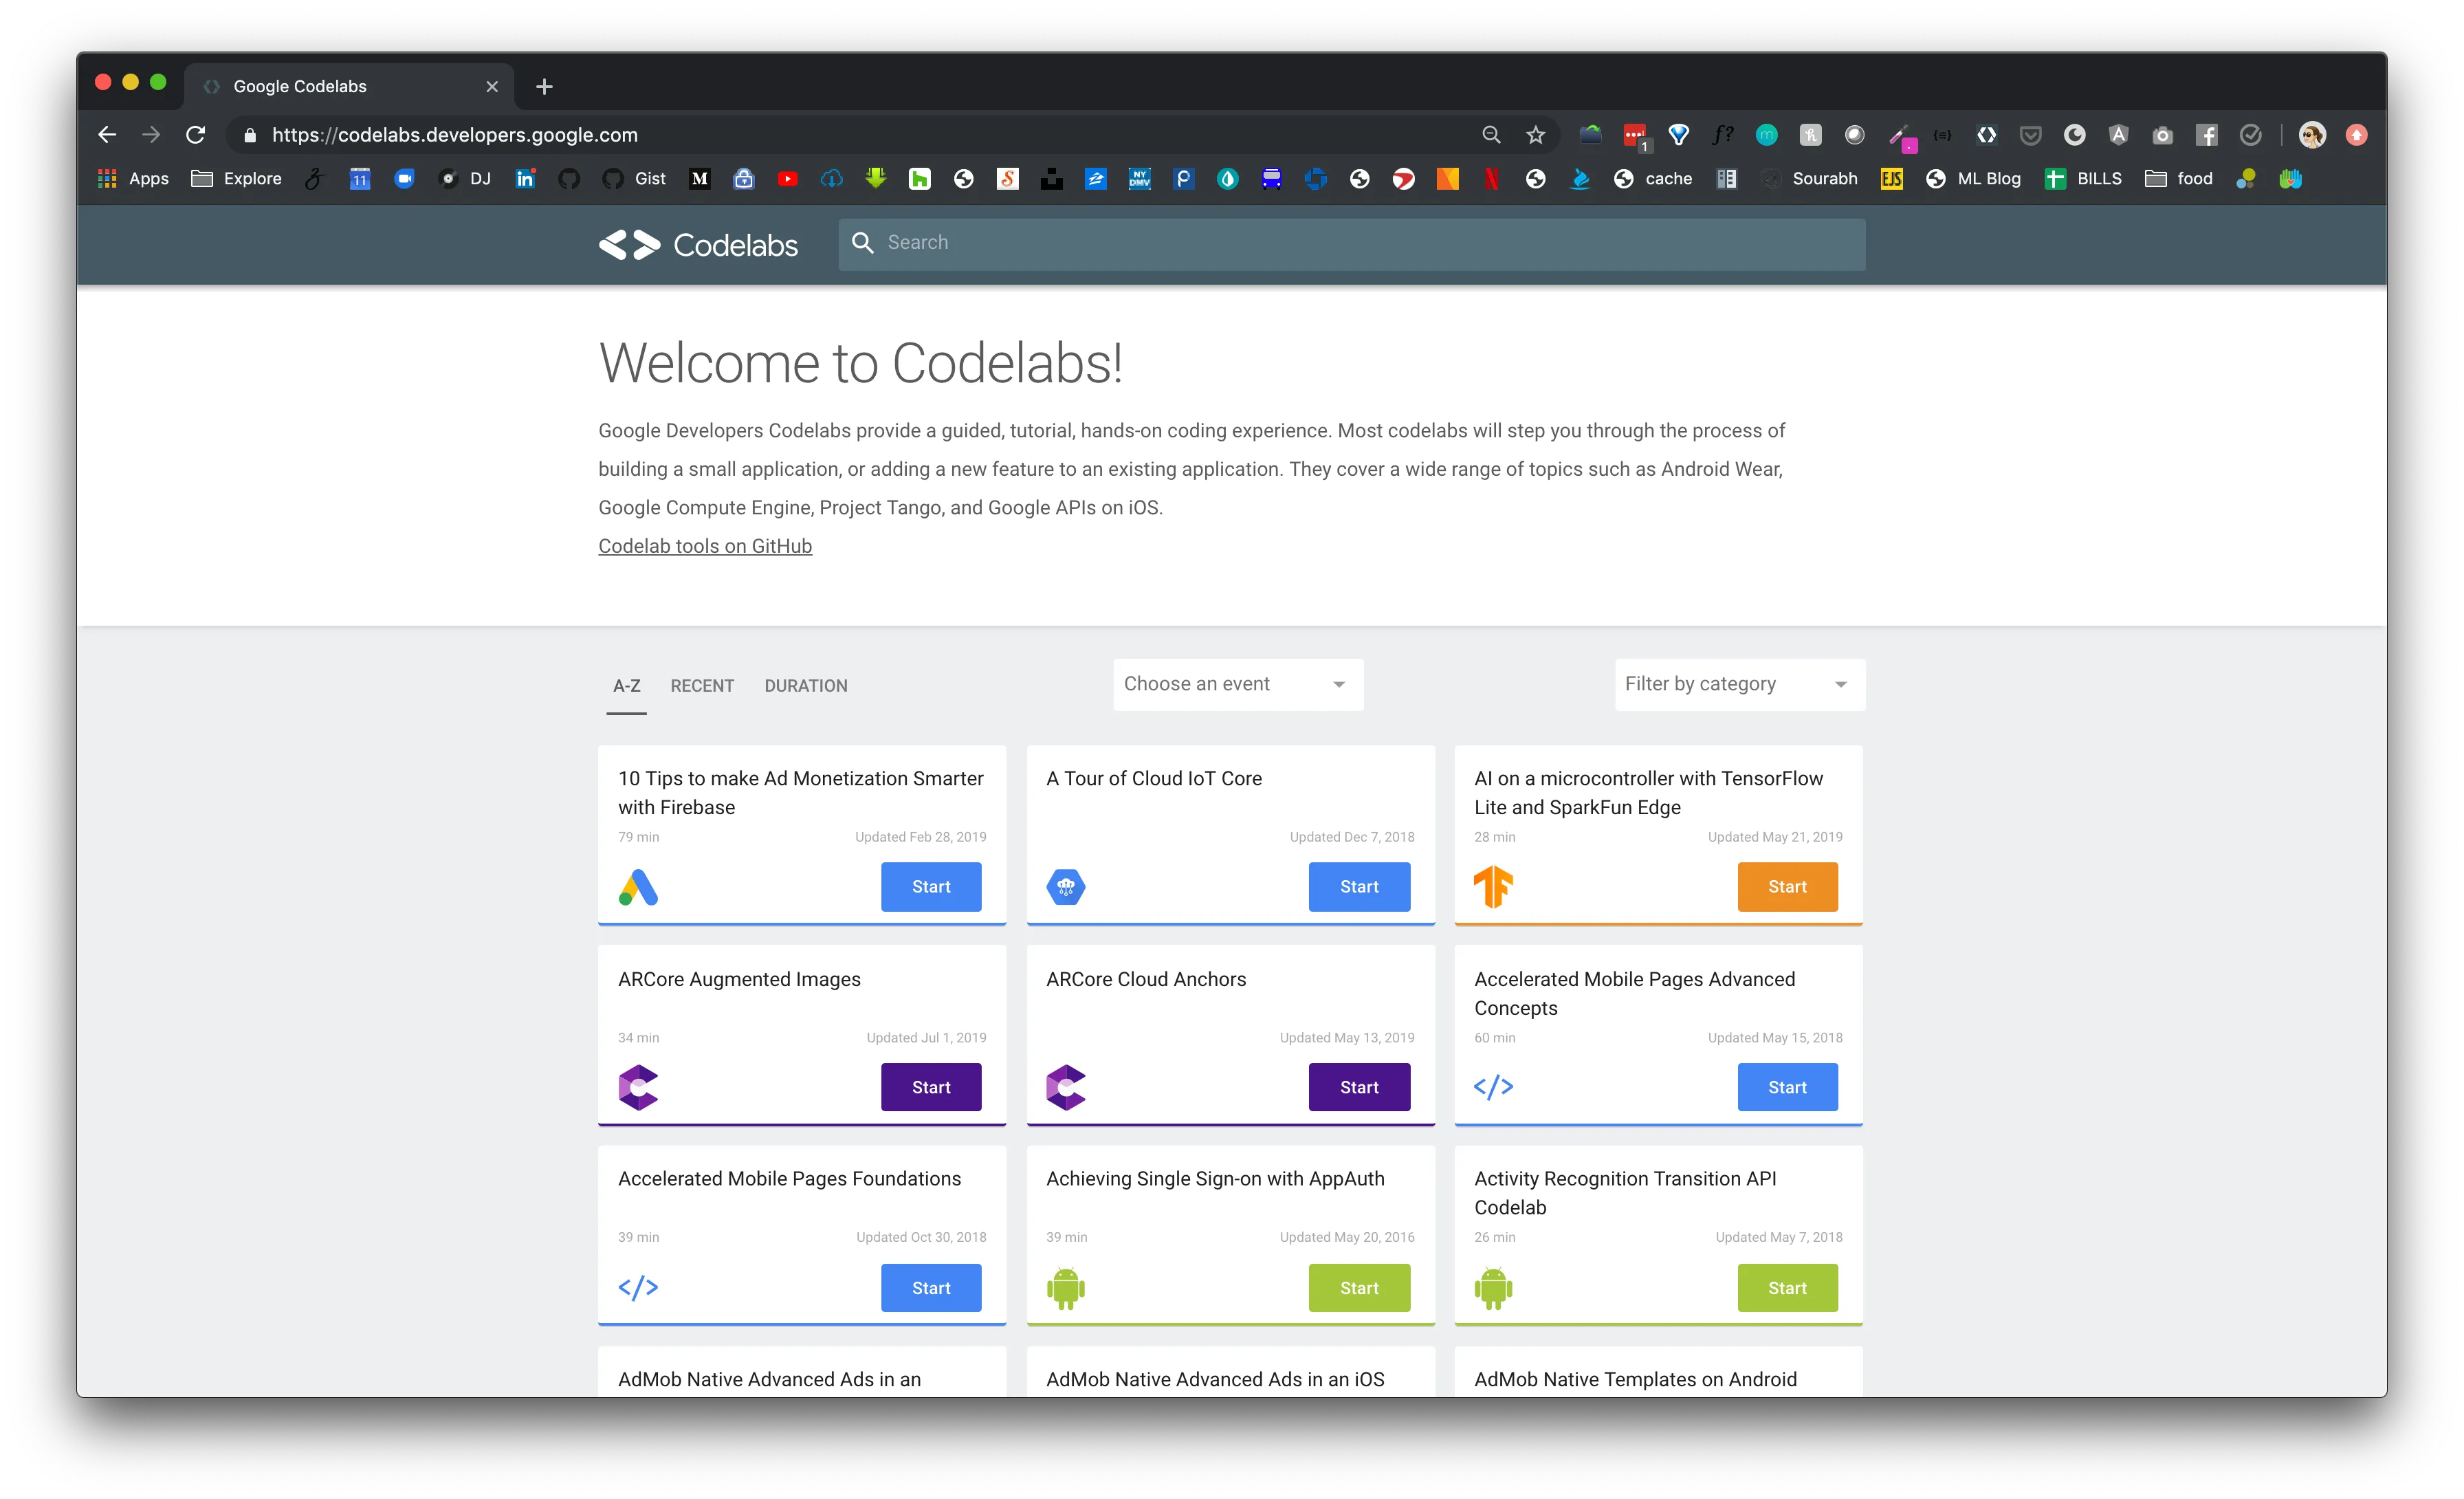
Task: Select the DURATION sort tab
Action: (805, 686)
